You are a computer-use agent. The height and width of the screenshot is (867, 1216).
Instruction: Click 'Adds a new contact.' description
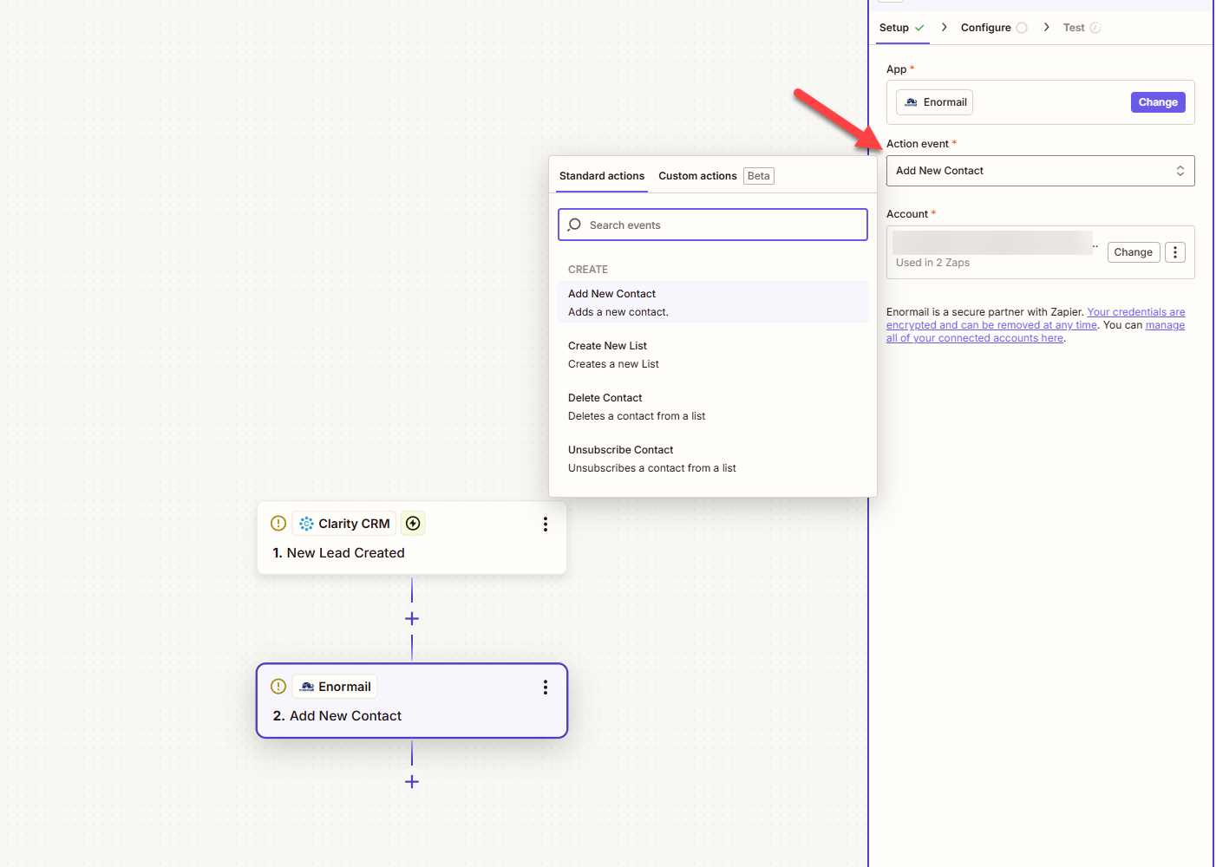[618, 312]
